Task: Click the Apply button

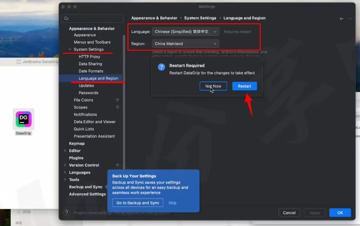Action: tap(315, 213)
